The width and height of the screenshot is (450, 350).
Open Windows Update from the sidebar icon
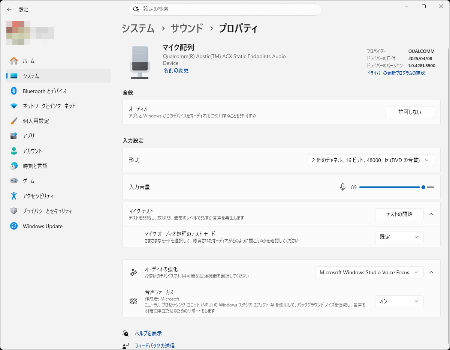coord(13,226)
